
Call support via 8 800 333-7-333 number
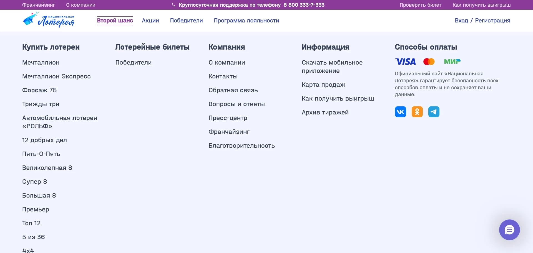point(304,4)
